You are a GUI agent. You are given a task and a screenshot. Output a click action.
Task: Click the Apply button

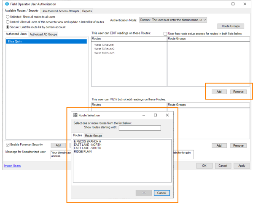pos(242,166)
